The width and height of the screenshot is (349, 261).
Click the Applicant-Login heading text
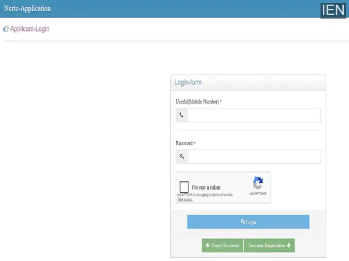click(30, 29)
